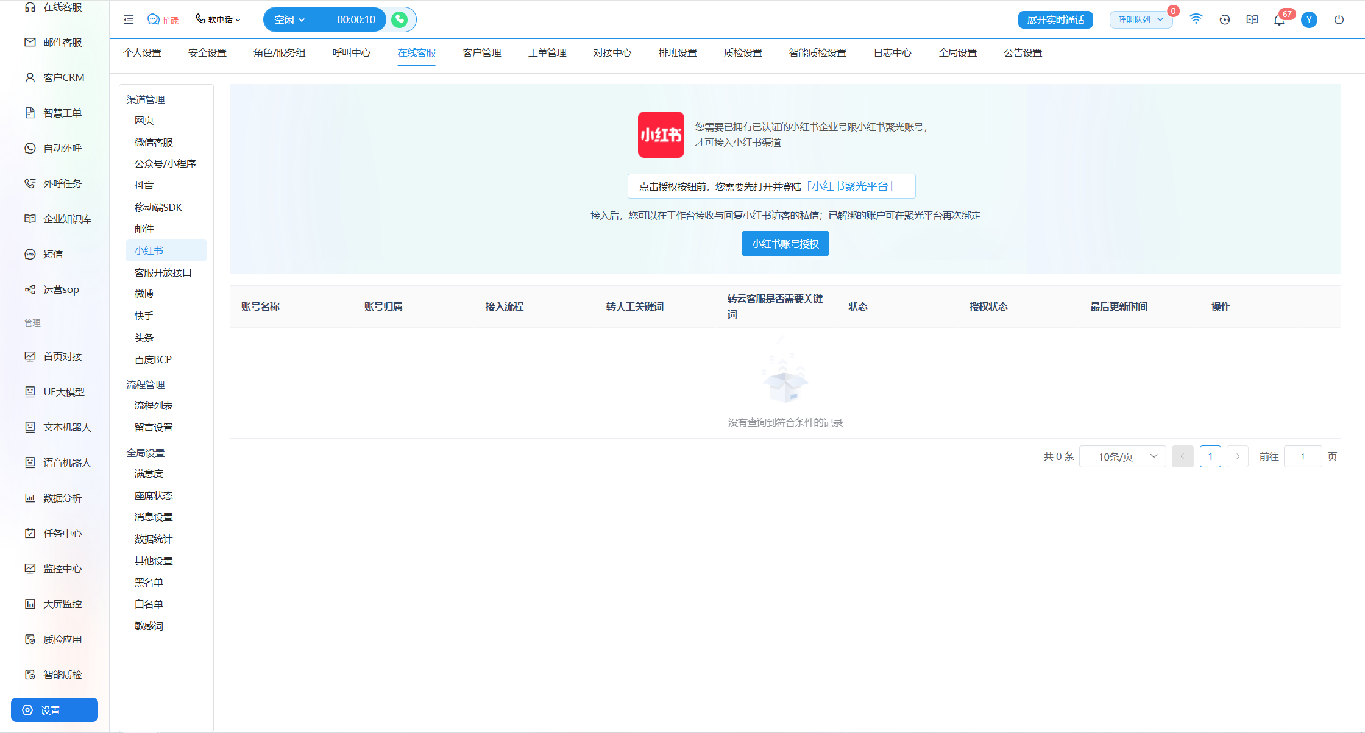Open the 空闲 agent status dropdown

pyautogui.click(x=290, y=20)
